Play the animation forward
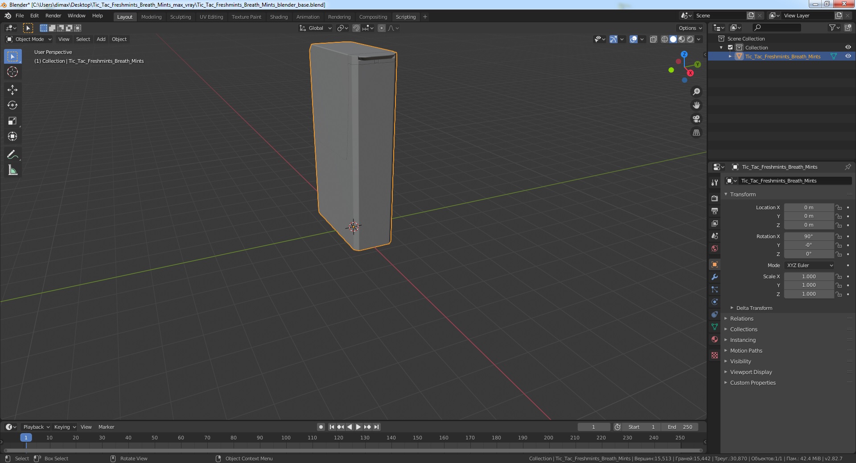This screenshot has width=856, height=463. coord(358,427)
